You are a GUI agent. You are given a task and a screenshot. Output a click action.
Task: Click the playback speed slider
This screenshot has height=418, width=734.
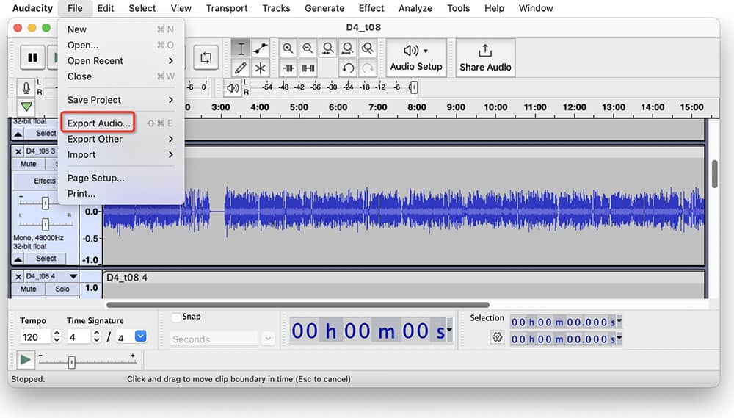(x=71, y=361)
